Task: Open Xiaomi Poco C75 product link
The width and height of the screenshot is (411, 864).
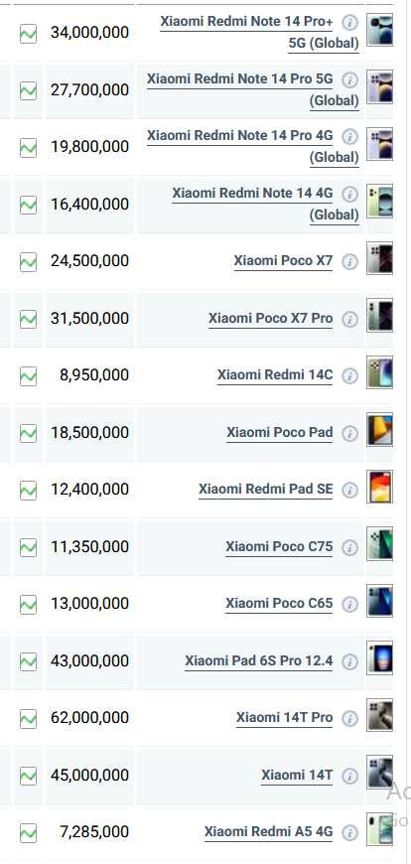Action: [x=279, y=547]
